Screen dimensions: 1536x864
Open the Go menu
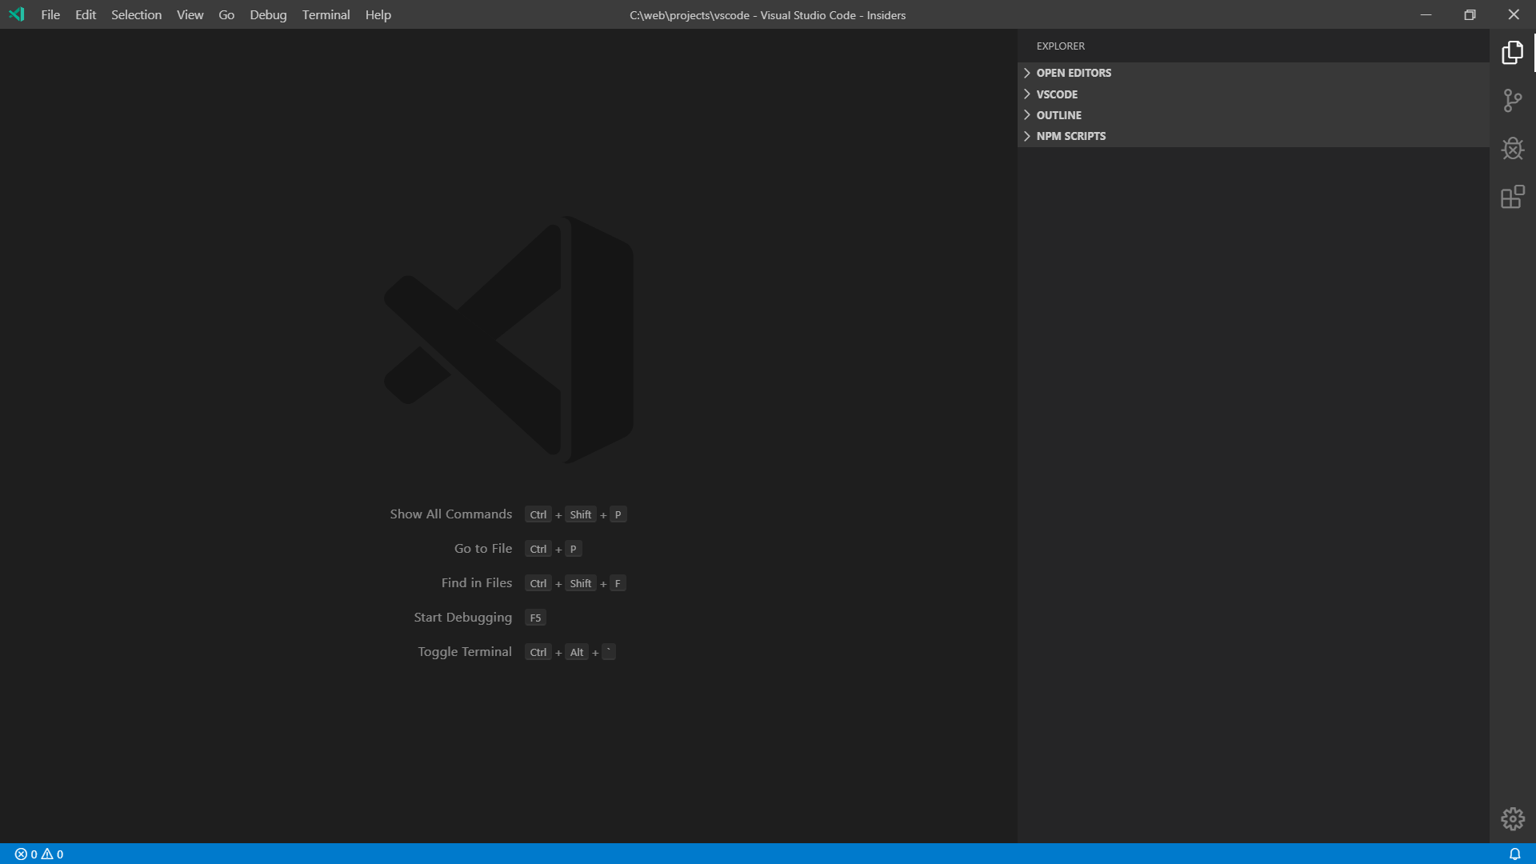click(226, 14)
